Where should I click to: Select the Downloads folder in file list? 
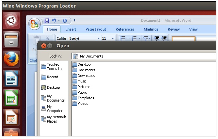click(x=84, y=76)
